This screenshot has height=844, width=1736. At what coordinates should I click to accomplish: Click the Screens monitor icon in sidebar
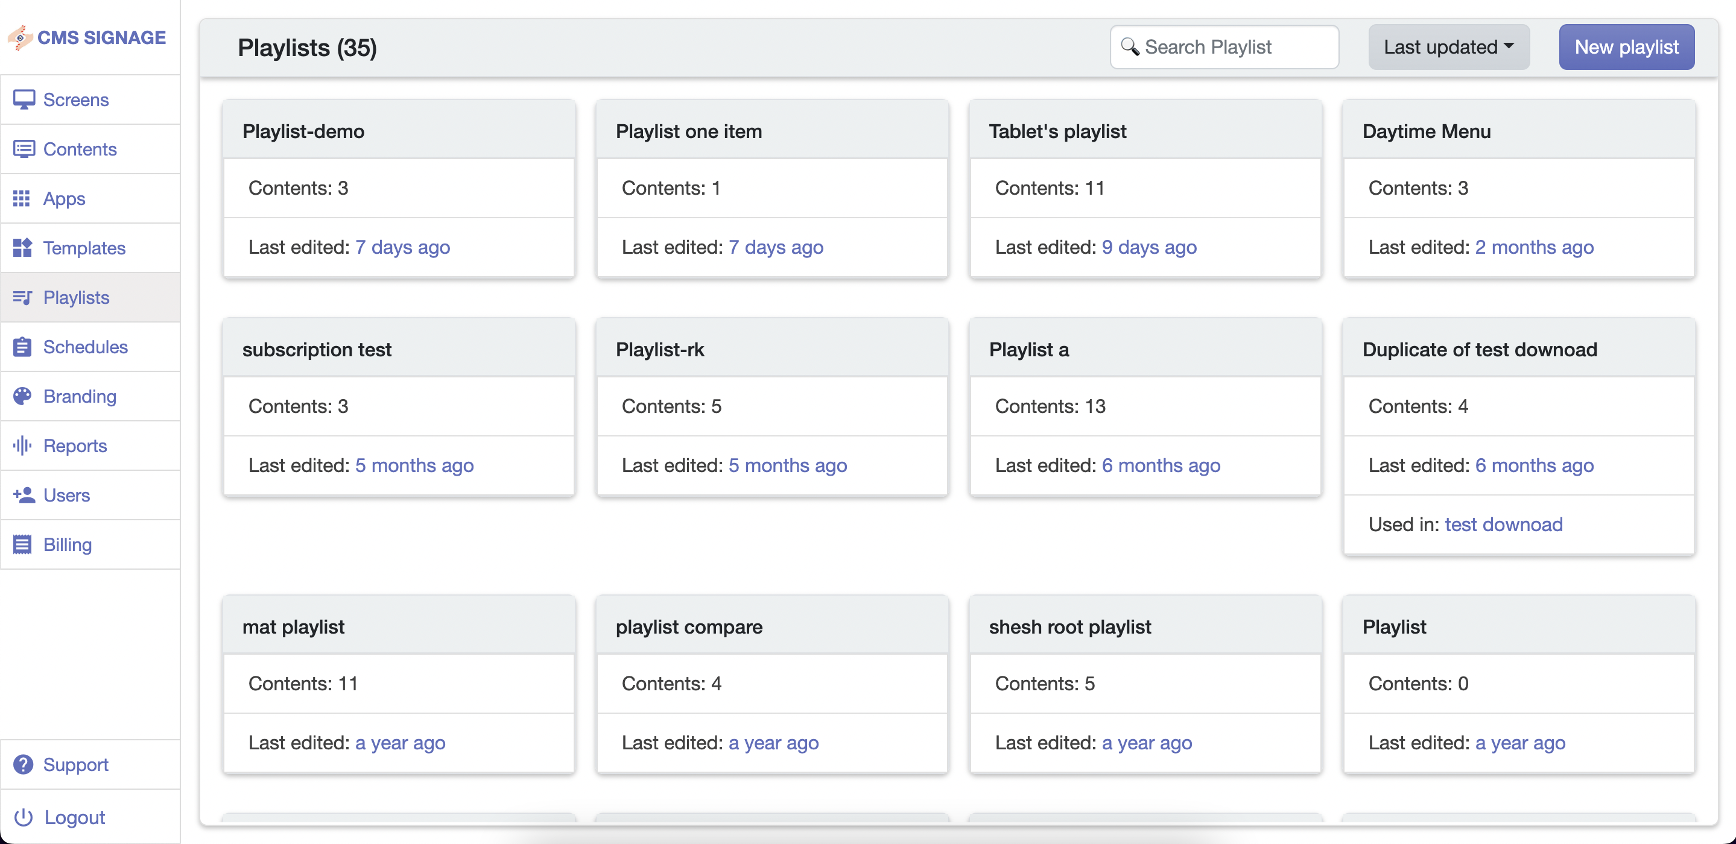24,99
